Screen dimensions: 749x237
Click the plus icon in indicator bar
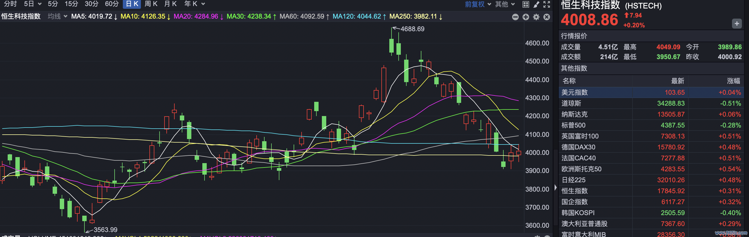[526, 17]
